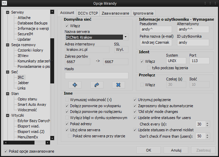Click tree scrollbar down arrow
Viewport: 219px width, 157px height.
52,138
